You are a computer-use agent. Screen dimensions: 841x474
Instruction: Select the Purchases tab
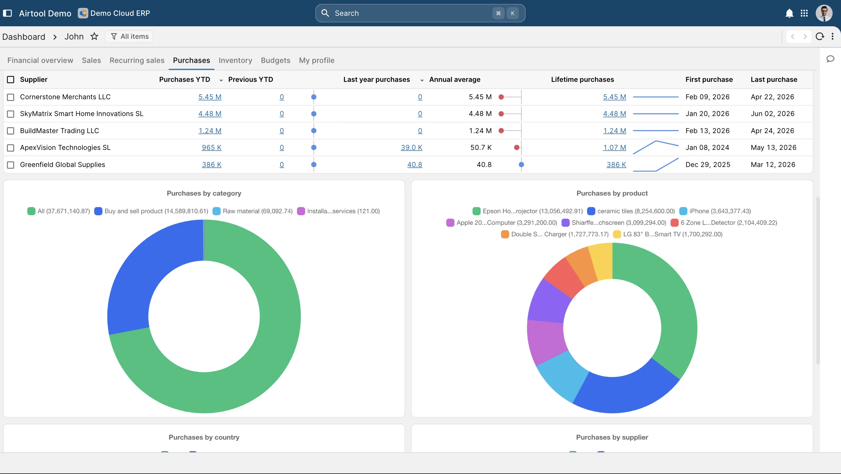point(192,60)
